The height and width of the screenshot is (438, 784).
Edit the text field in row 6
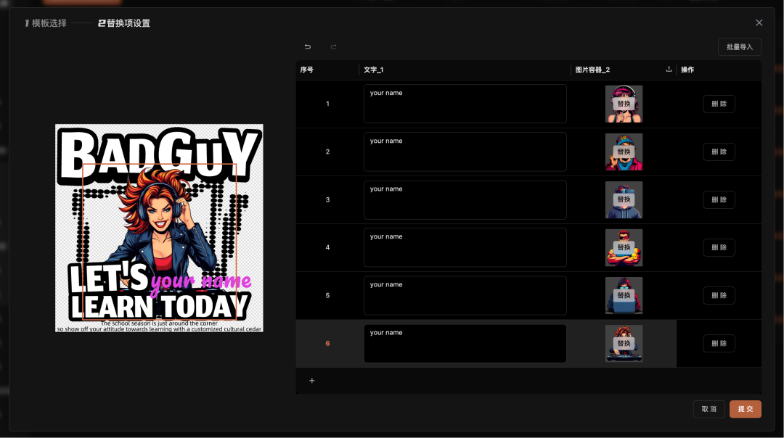[x=465, y=343]
